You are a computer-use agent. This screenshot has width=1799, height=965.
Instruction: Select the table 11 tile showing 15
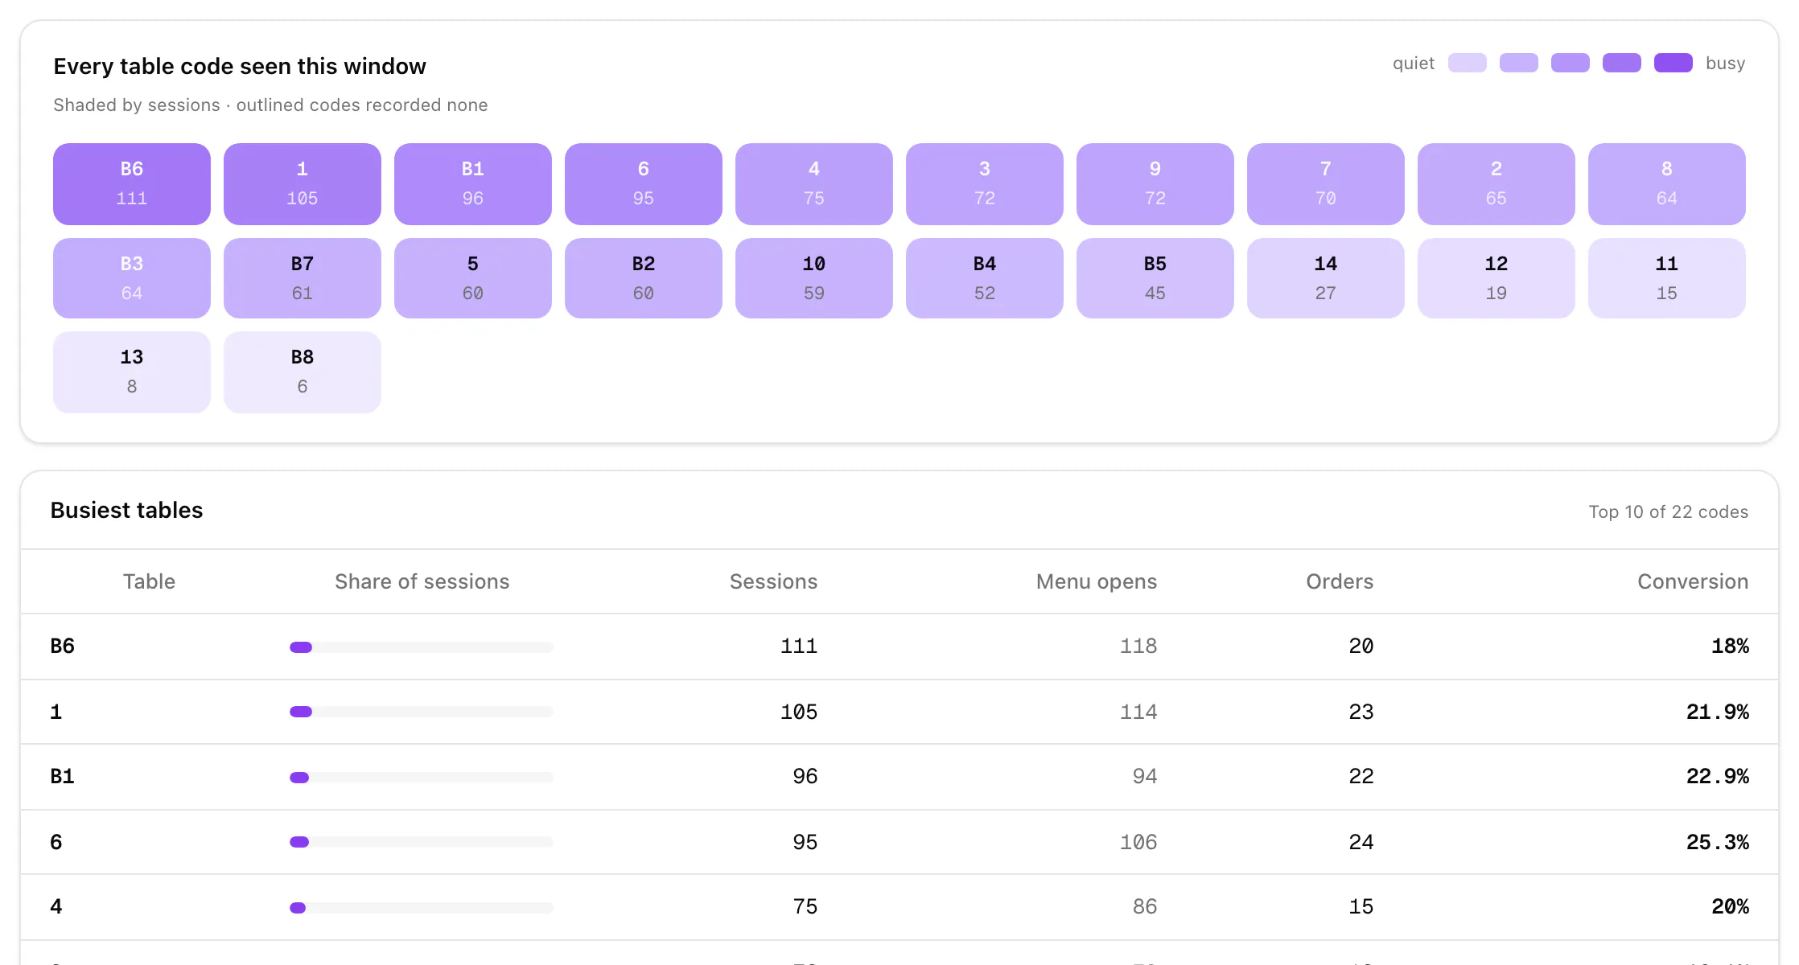pyautogui.click(x=1667, y=278)
